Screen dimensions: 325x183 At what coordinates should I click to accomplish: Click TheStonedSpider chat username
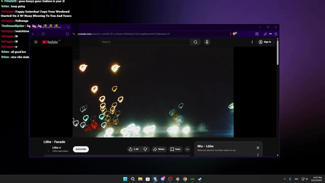[x=13, y=26]
